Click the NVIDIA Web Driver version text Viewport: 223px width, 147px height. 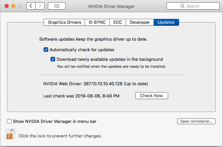(96, 84)
